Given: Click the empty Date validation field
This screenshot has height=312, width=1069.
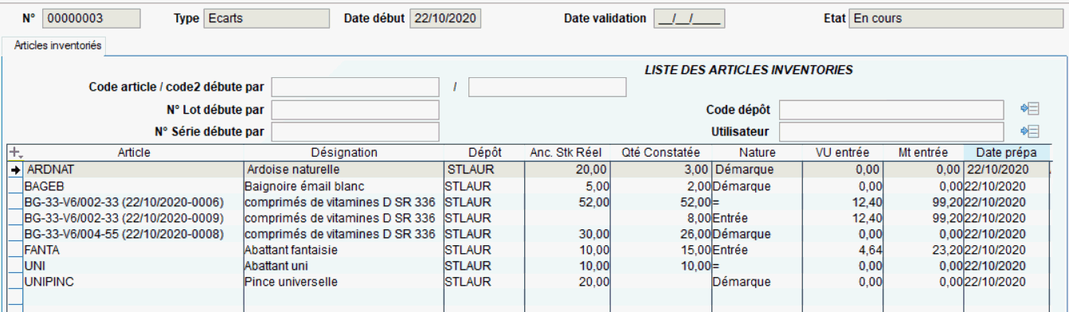Looking at the screenshot, I should click(689, 18).
